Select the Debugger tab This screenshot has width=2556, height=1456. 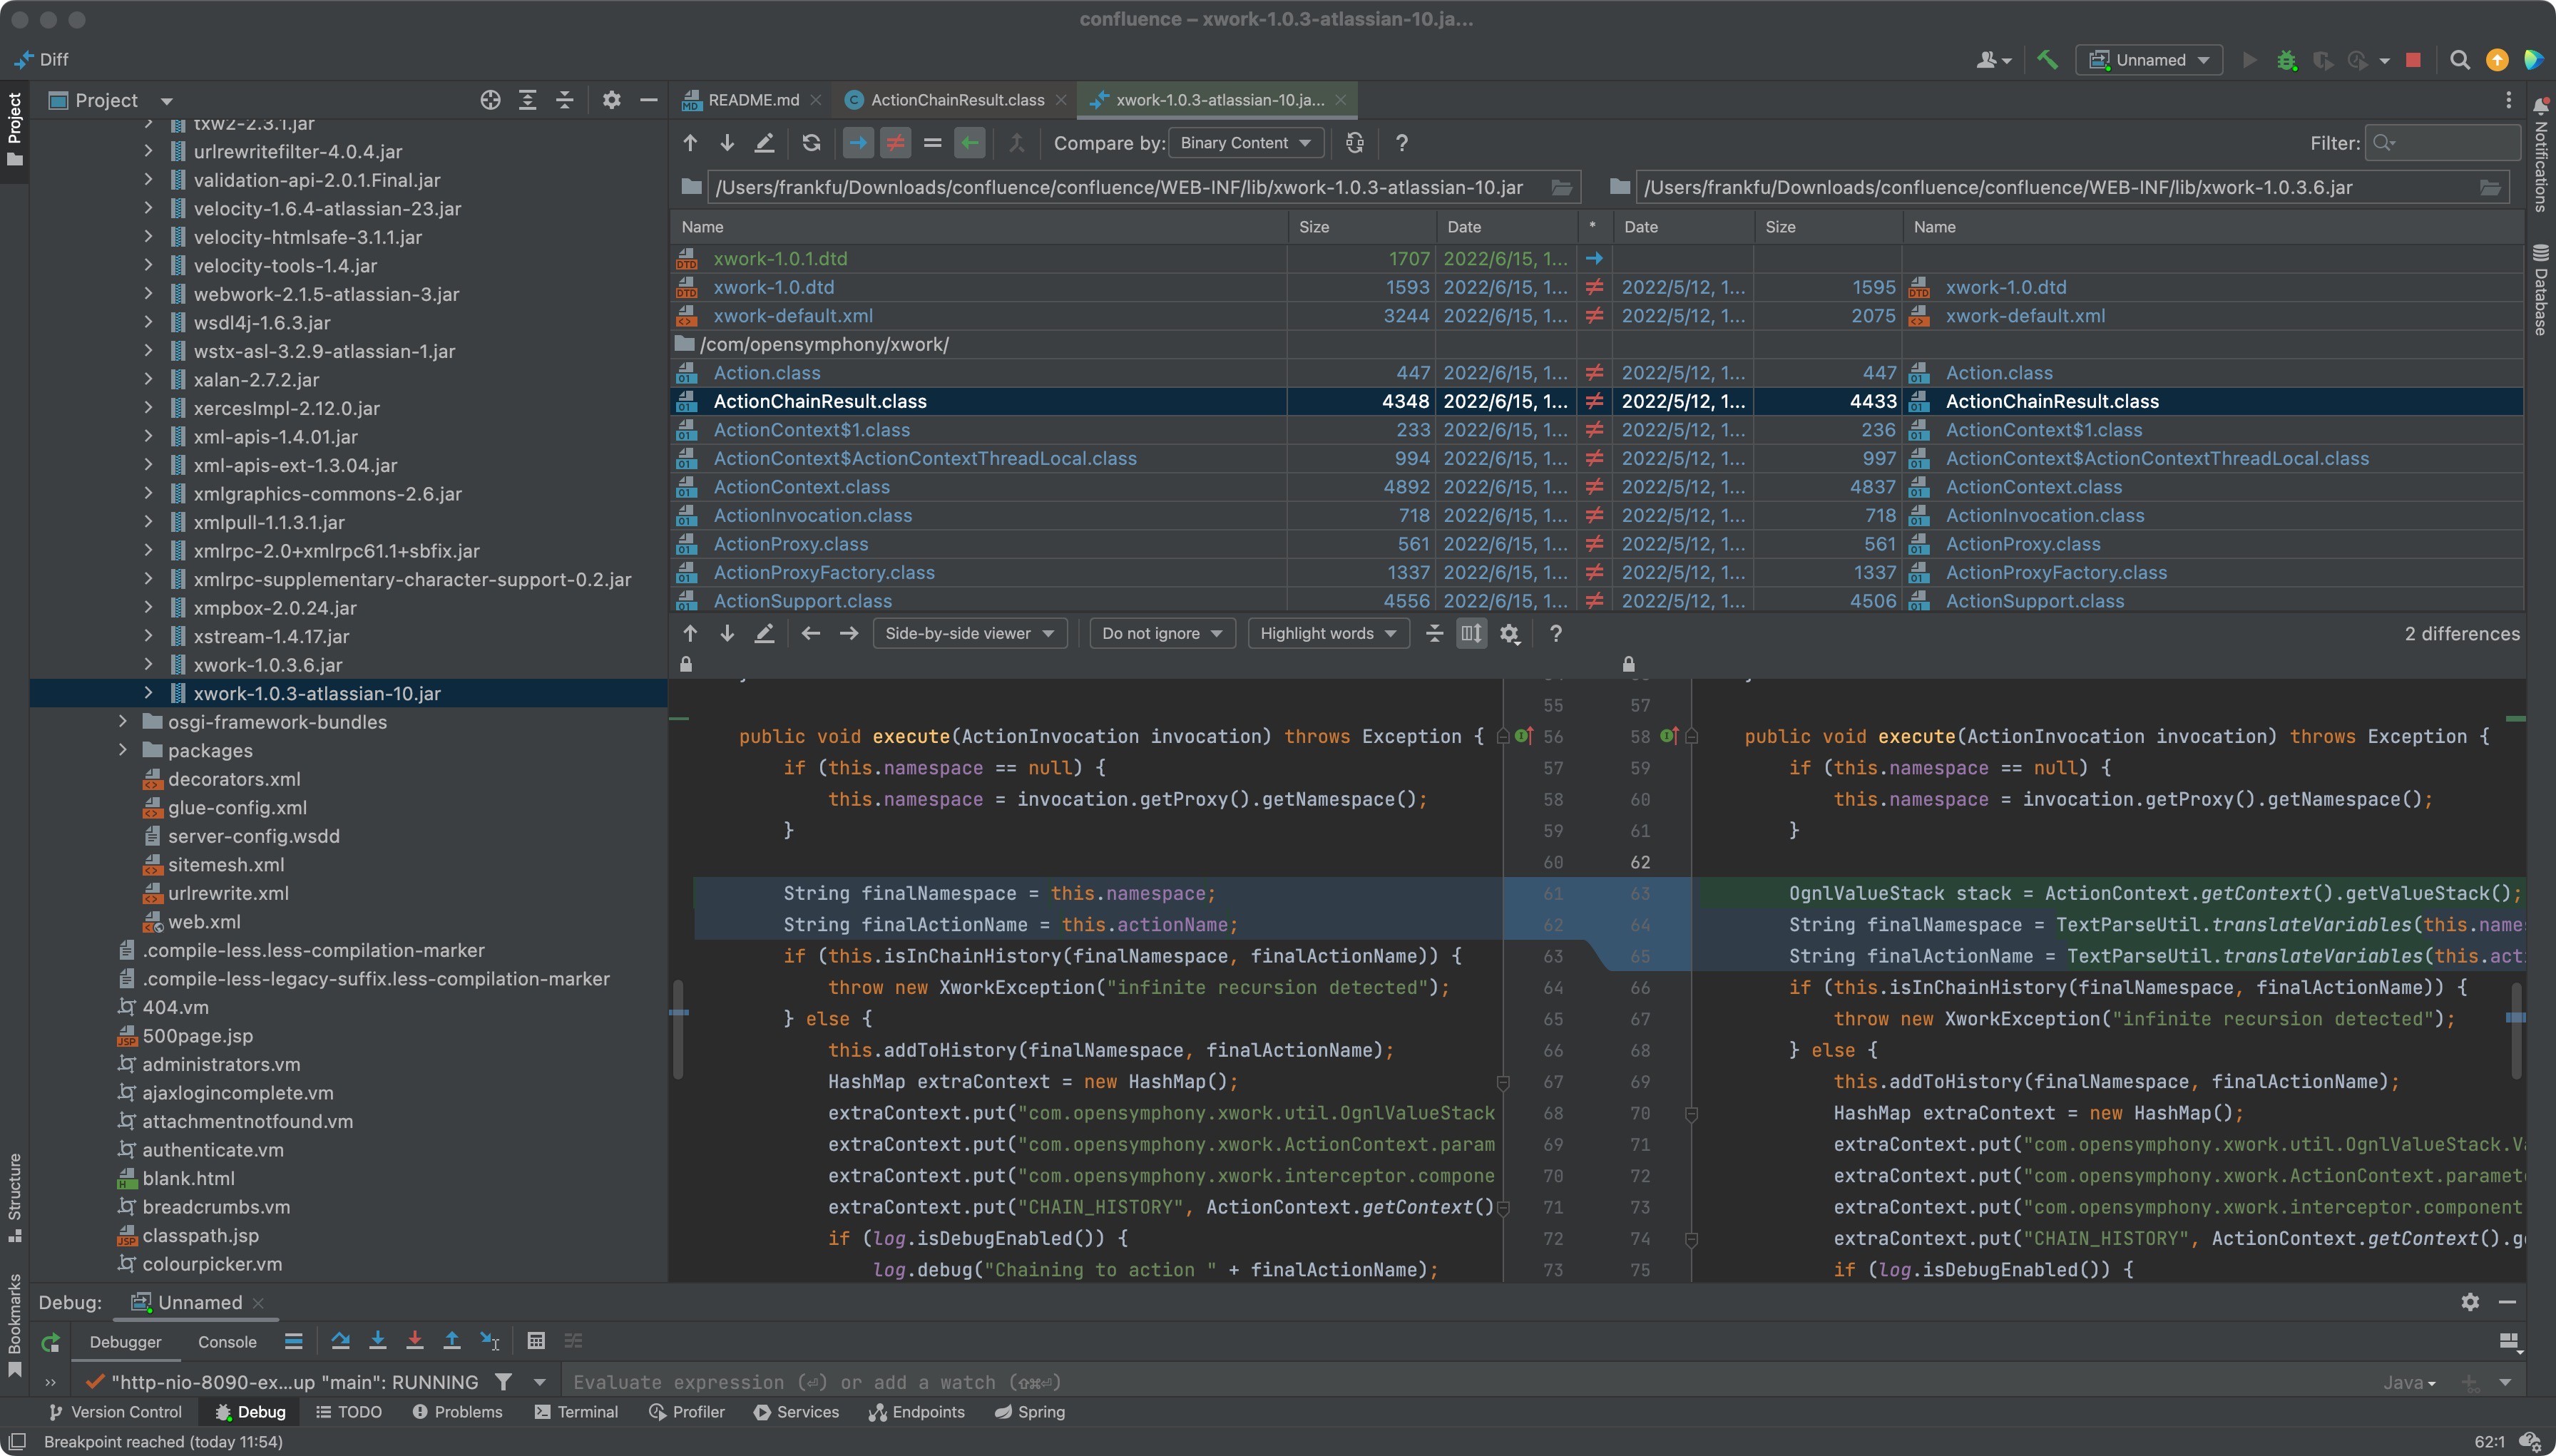point(125,1342)
